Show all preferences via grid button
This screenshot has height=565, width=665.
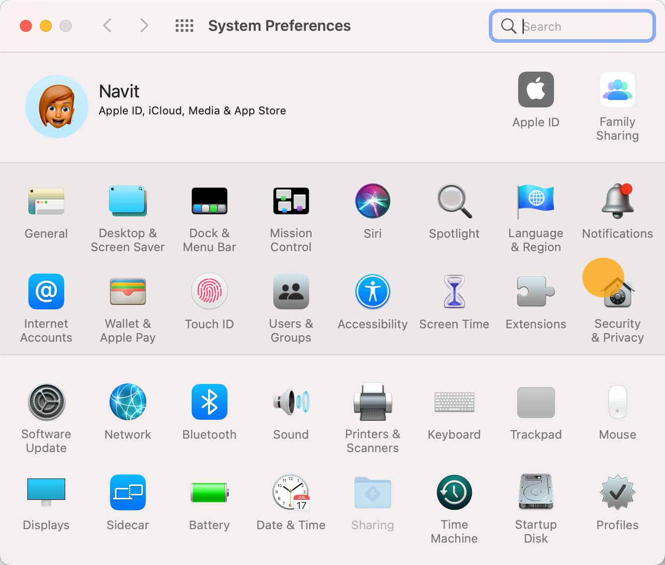(x=184, y=25)
